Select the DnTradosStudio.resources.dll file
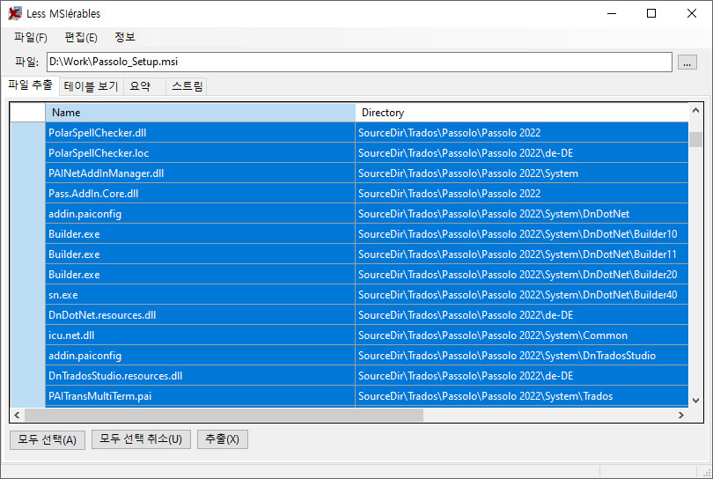This screenshot has height=479, width=713. pyautogui.click(x=200, y=376)
